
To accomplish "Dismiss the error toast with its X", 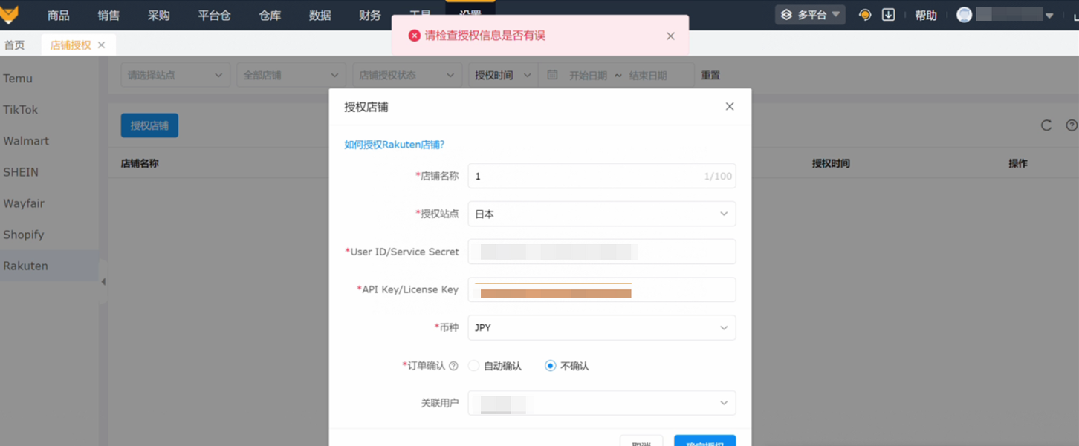I will pos(670,36).
